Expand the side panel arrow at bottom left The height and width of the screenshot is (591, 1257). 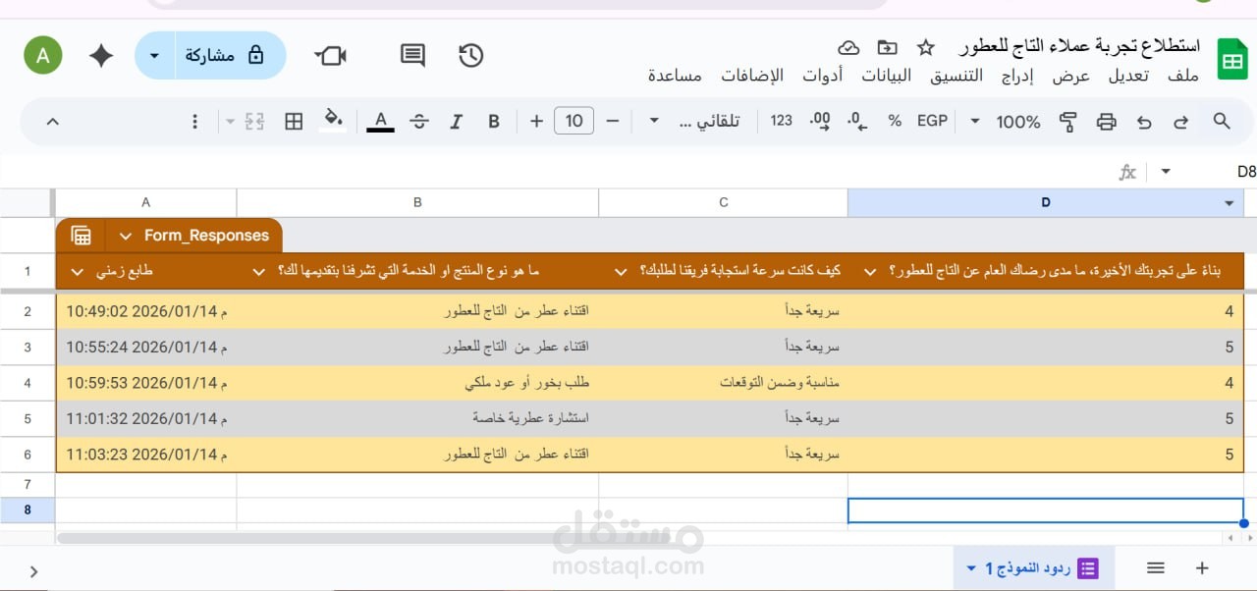tap(33, 571)
